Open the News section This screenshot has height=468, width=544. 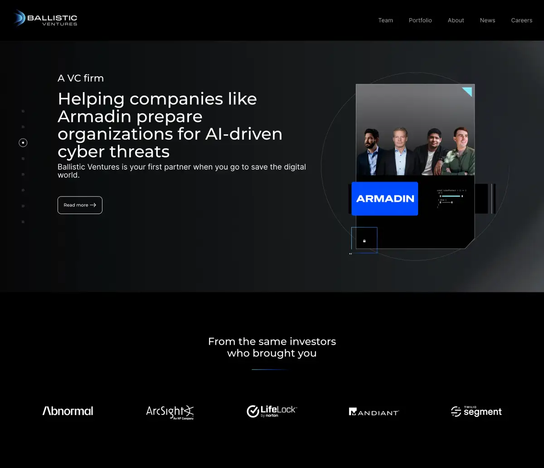(x=487, y=20)
